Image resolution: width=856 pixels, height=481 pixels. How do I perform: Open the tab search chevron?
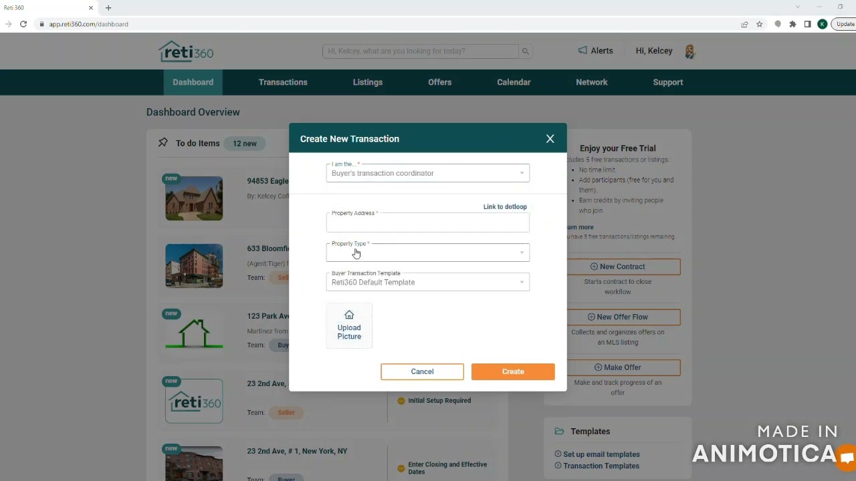point(798,7)
